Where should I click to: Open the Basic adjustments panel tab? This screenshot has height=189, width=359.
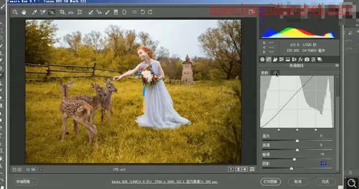[262, 60]
